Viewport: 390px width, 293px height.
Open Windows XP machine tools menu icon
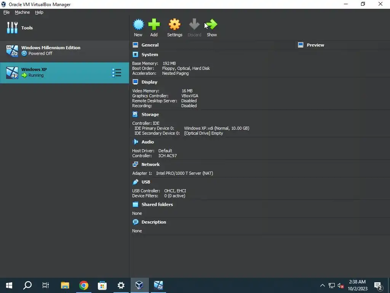pyautogui.click(x=117, y=73)
